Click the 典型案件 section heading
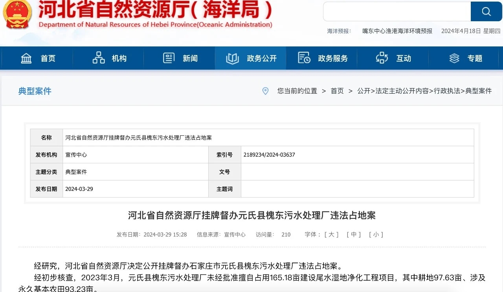This screenshot has height=292, width=503. click(x=35, y=91)
